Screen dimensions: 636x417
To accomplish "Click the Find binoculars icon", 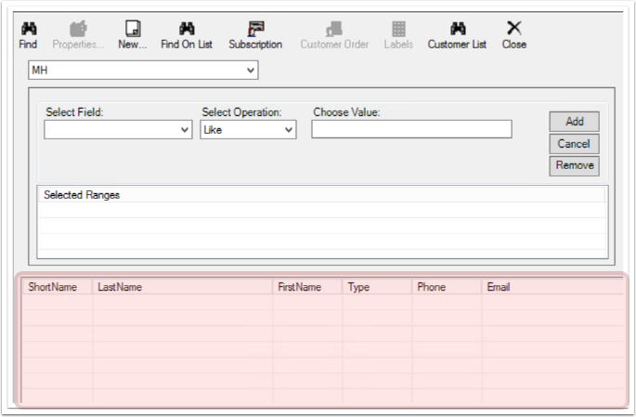I will (x=29, y=29).
